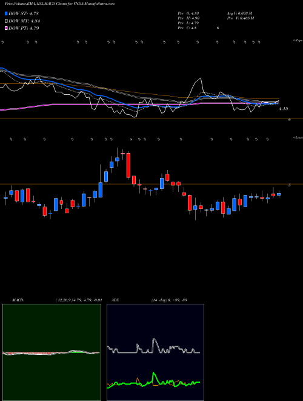The height and width of the screenshot is (401, 303).
Task: Click the chart title mentioning VNDA MunafaSutra.com
Action: pos(60,4)
